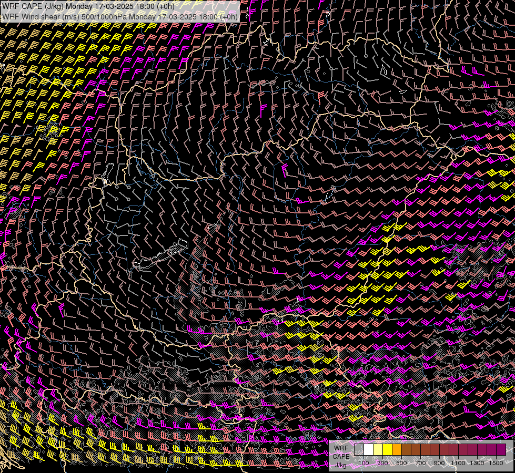Click the '100' legend scale label

[x=363, y=463]
